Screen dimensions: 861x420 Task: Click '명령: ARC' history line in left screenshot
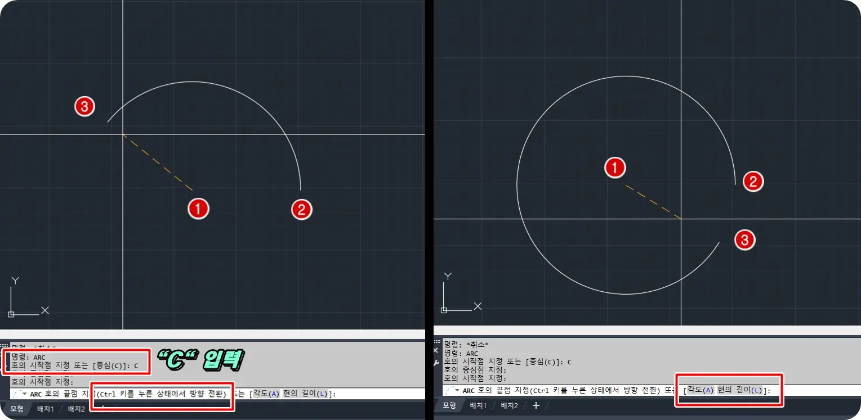28,357
